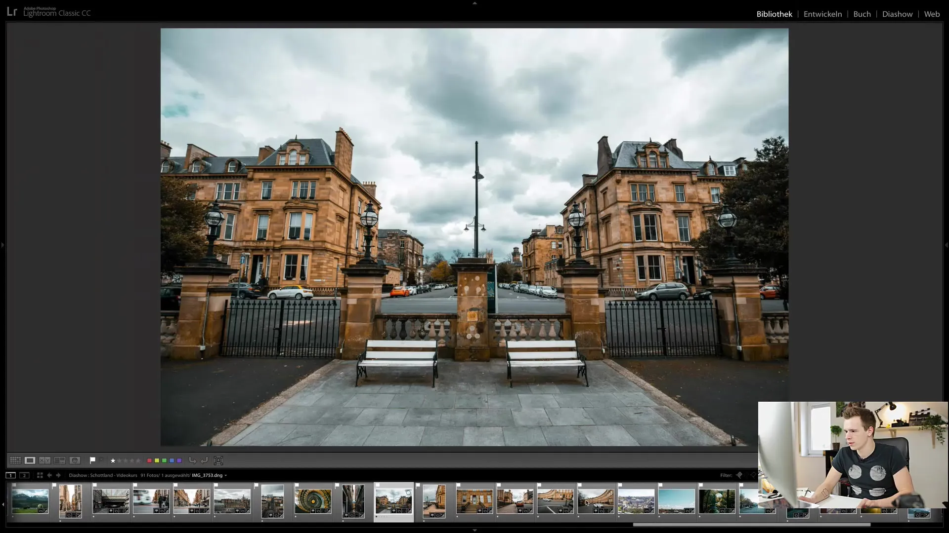Click filmstrip left scroll arrow

point(3,504)
